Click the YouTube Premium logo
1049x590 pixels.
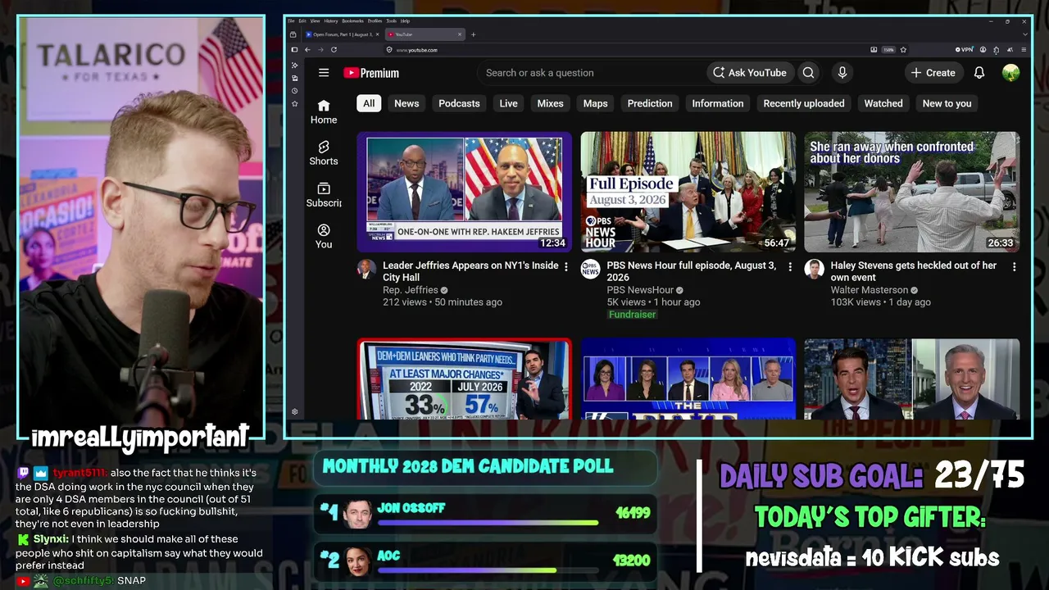(371, 73)
